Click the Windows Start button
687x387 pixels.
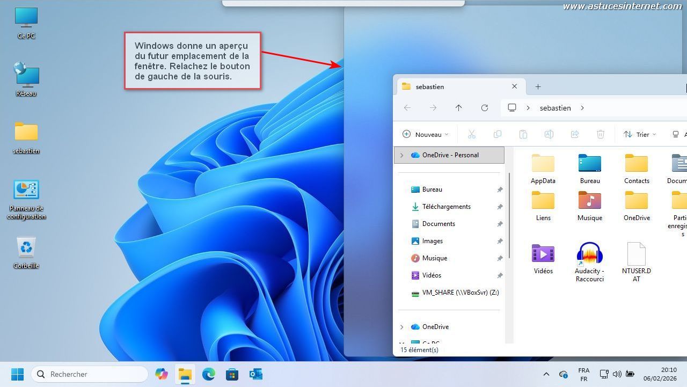(17, 374)
